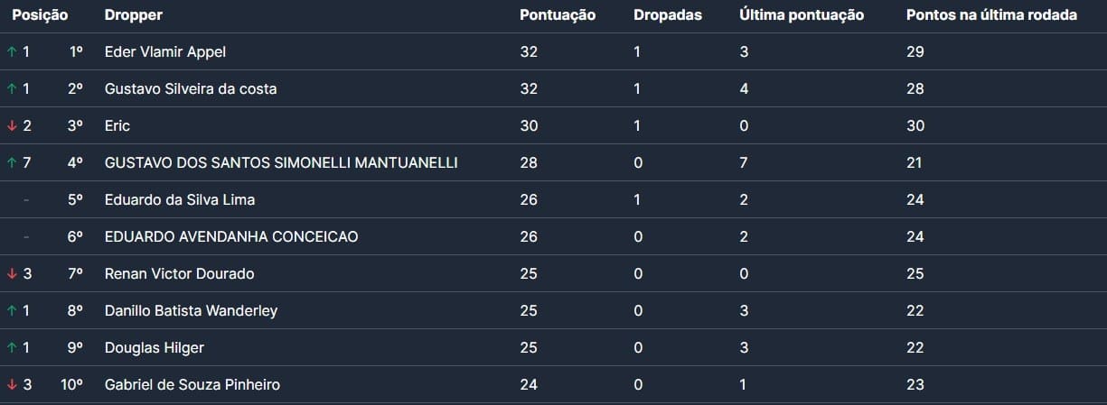Screen dimensions: 1107x405
Task: Select the Última pontuação column header
Action: point(802,15)
